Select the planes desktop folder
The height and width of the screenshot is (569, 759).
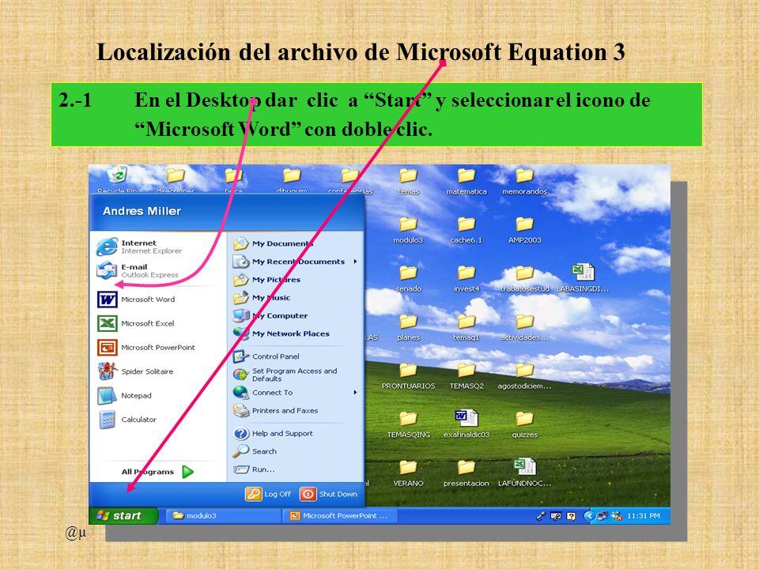click(409, 327)
